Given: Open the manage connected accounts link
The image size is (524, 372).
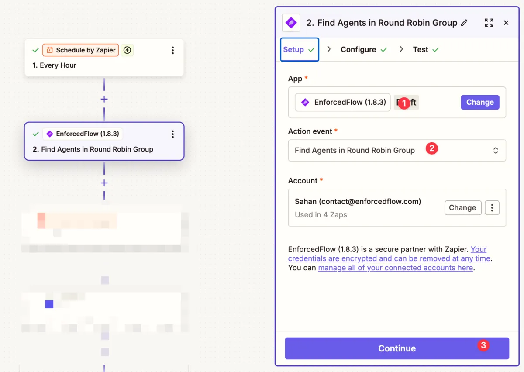Looking at the screenshot, I should coord(395,268).
